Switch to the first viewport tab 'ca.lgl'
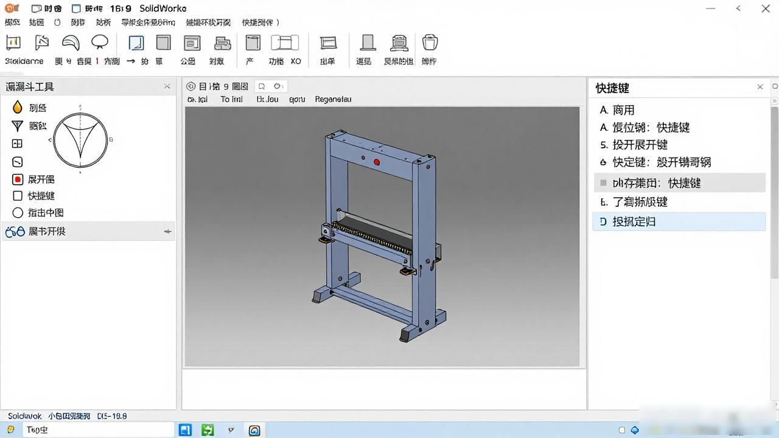Image resolution: width=779 pixels, height=438 pixels. coord(197,99)
